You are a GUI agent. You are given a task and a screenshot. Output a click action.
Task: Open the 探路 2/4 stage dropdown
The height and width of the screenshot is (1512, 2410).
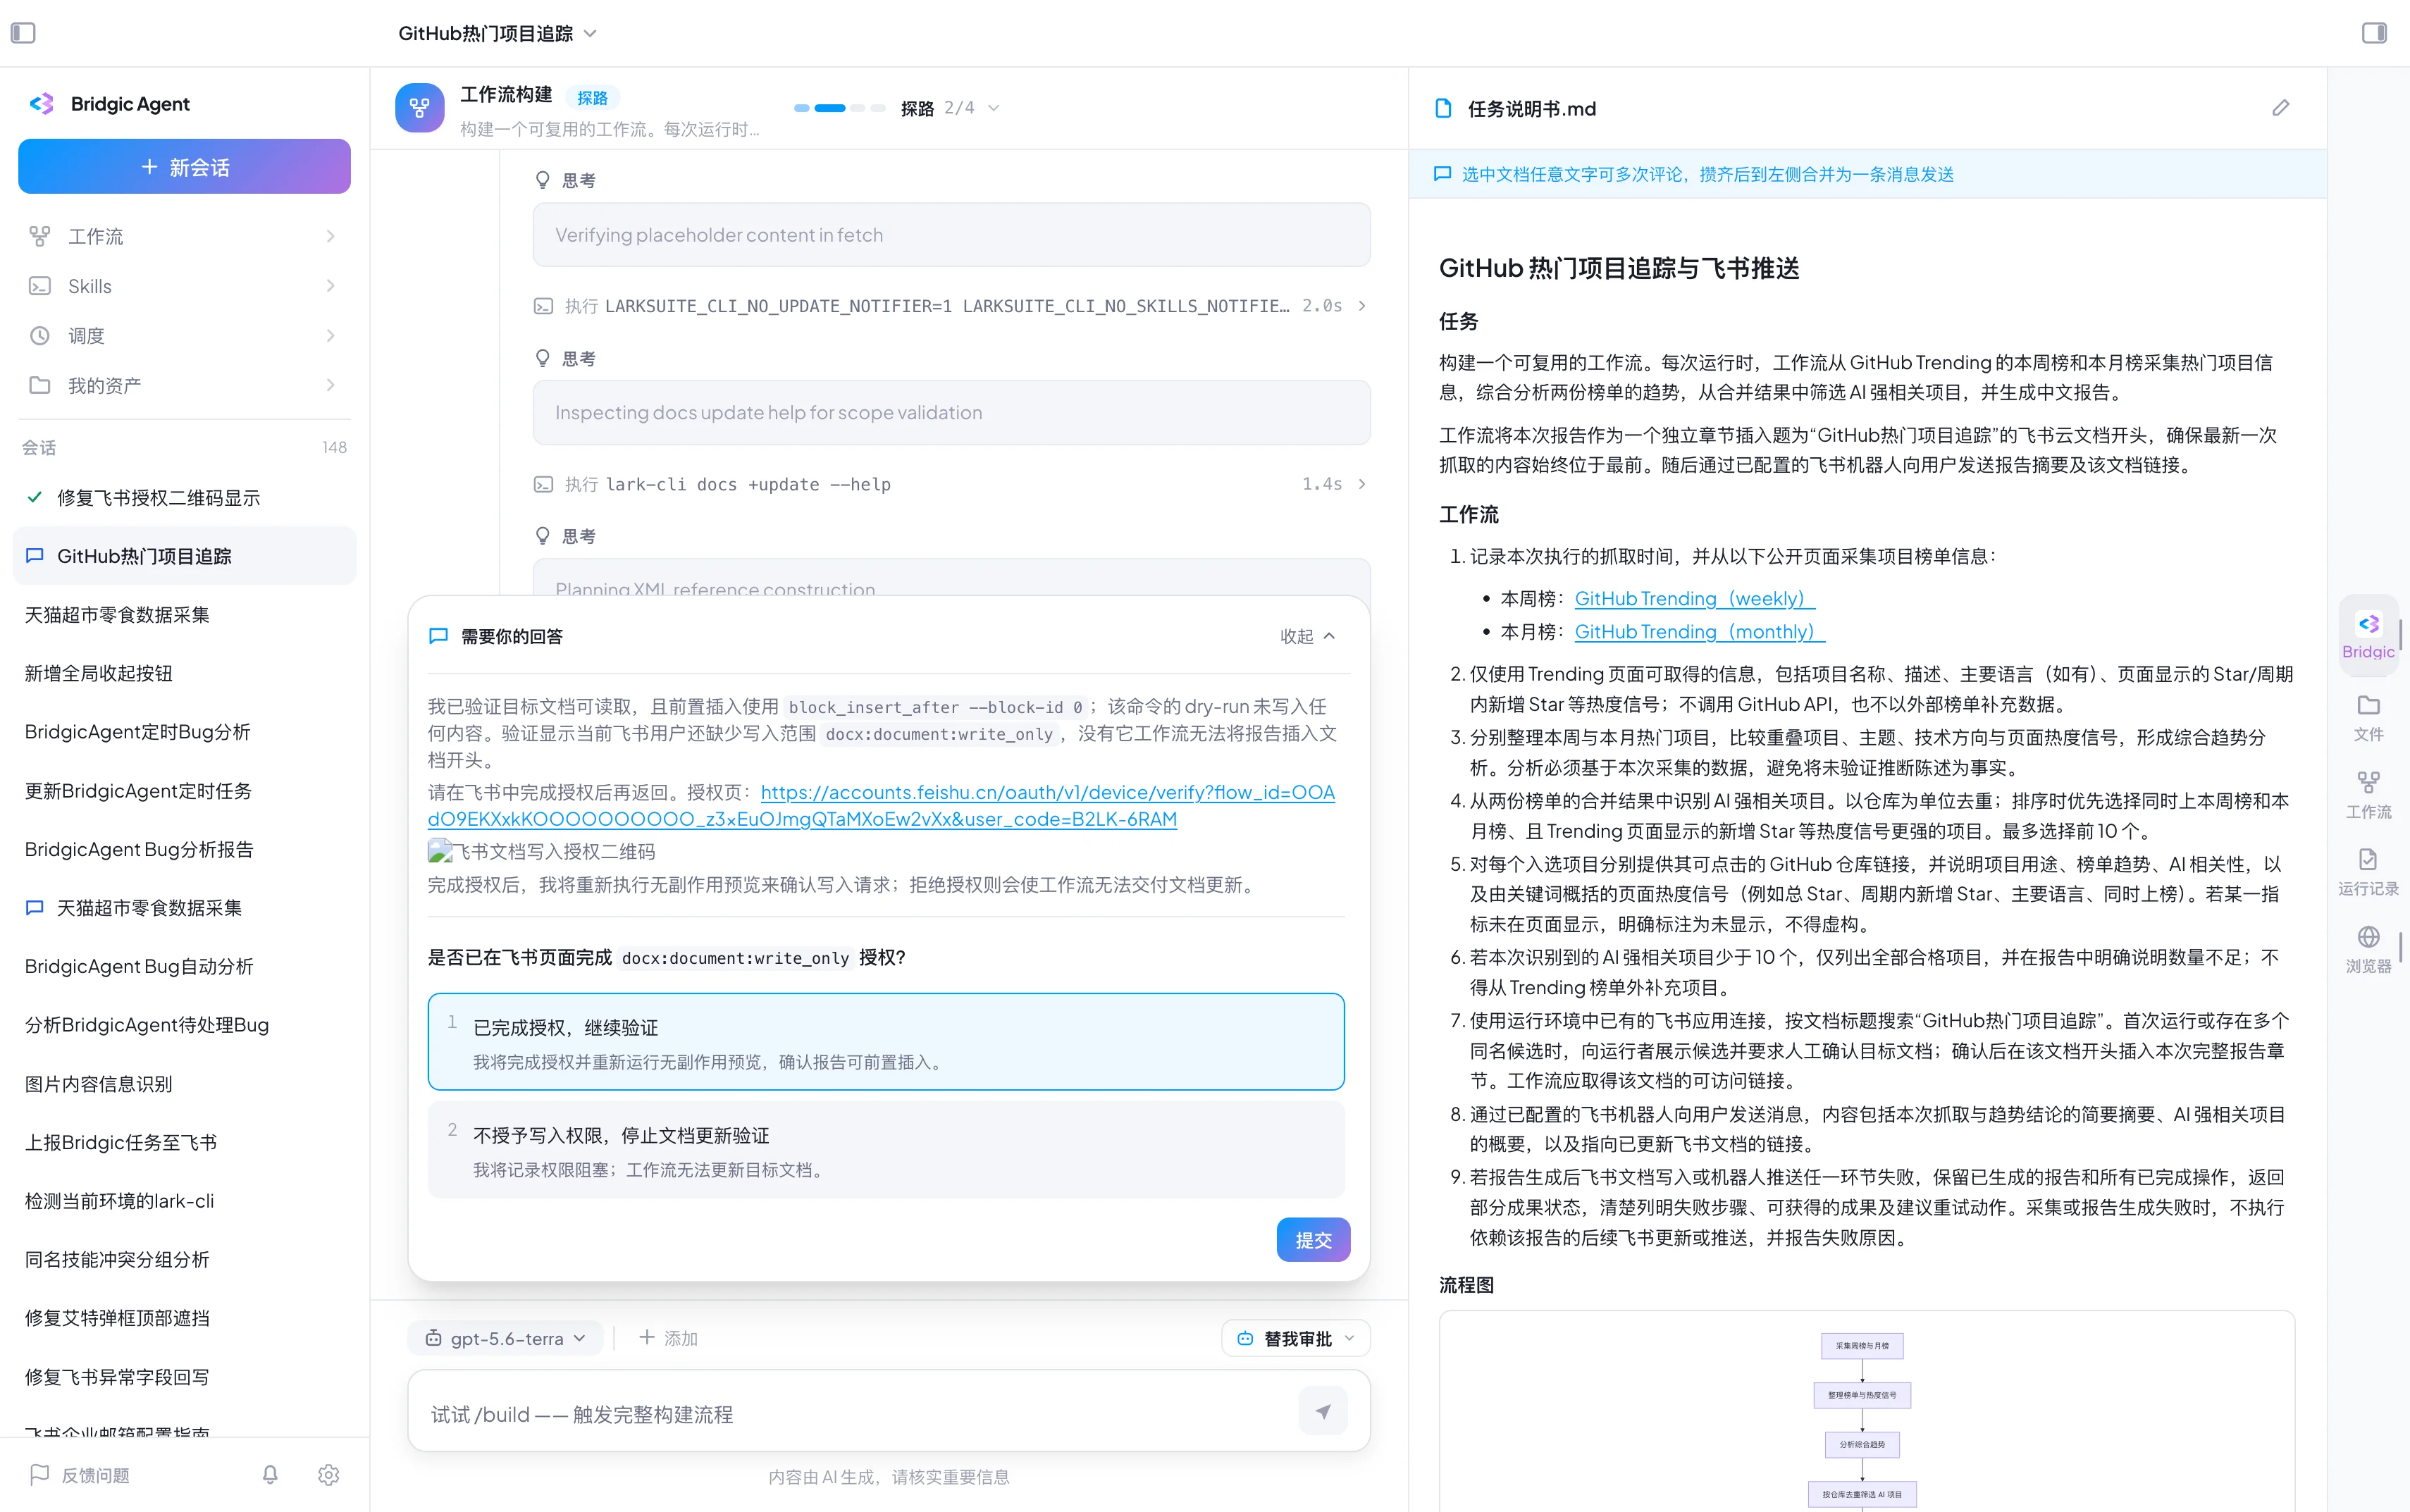pyautogui.click(x=993, y=108)
